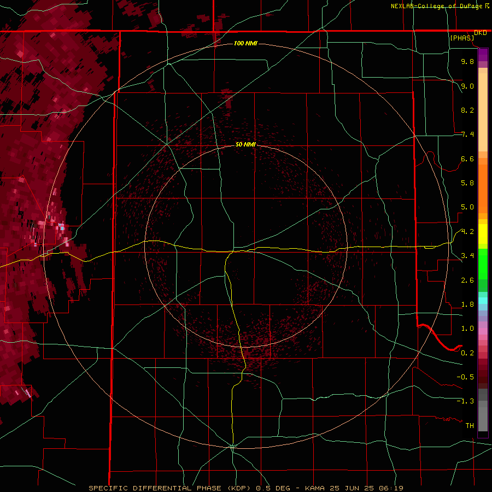Click the cyan segment of the color bar
492x492 pixels.
(483, 301)
